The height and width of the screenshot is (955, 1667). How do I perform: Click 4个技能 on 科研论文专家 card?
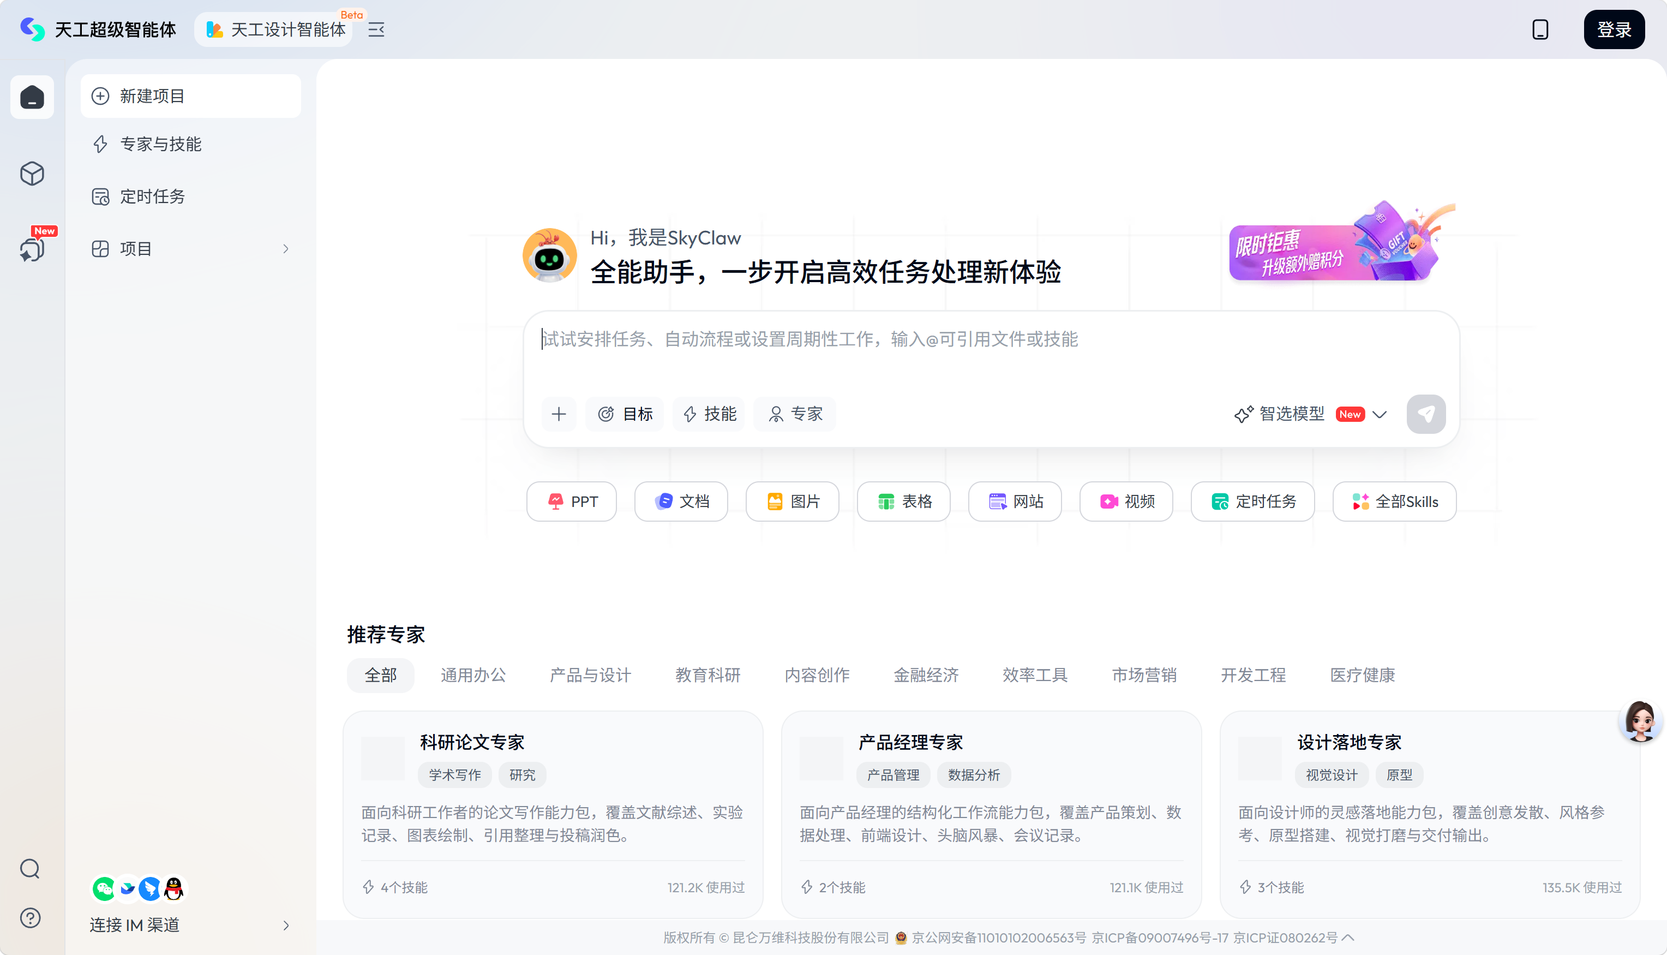point(395,887)
